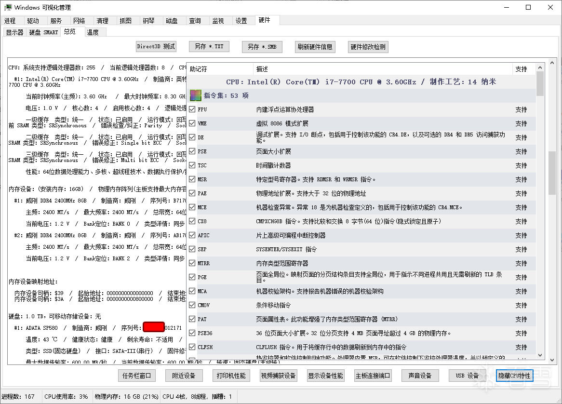Viewport: 562px width, 404px height.
Task: Toggle the PSE checkbox
Action: [x=192, y=151]
